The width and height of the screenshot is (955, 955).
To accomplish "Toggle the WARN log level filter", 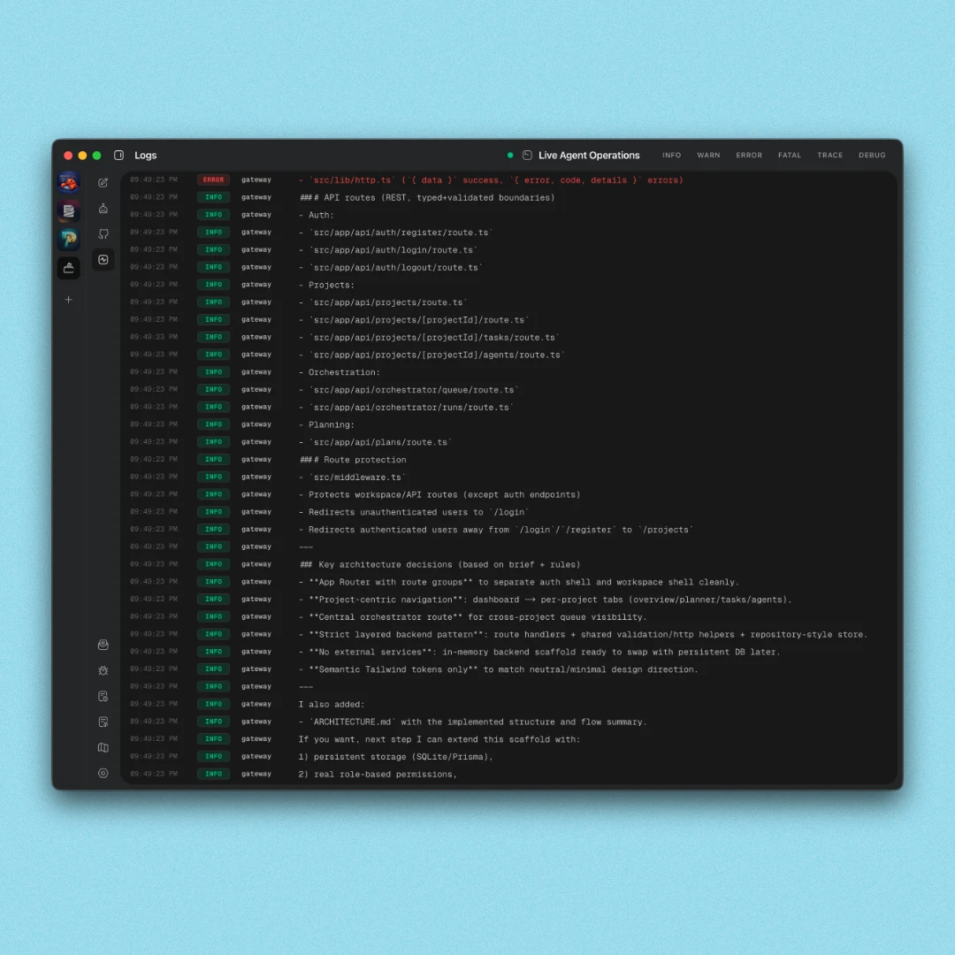I will (708, 155).
